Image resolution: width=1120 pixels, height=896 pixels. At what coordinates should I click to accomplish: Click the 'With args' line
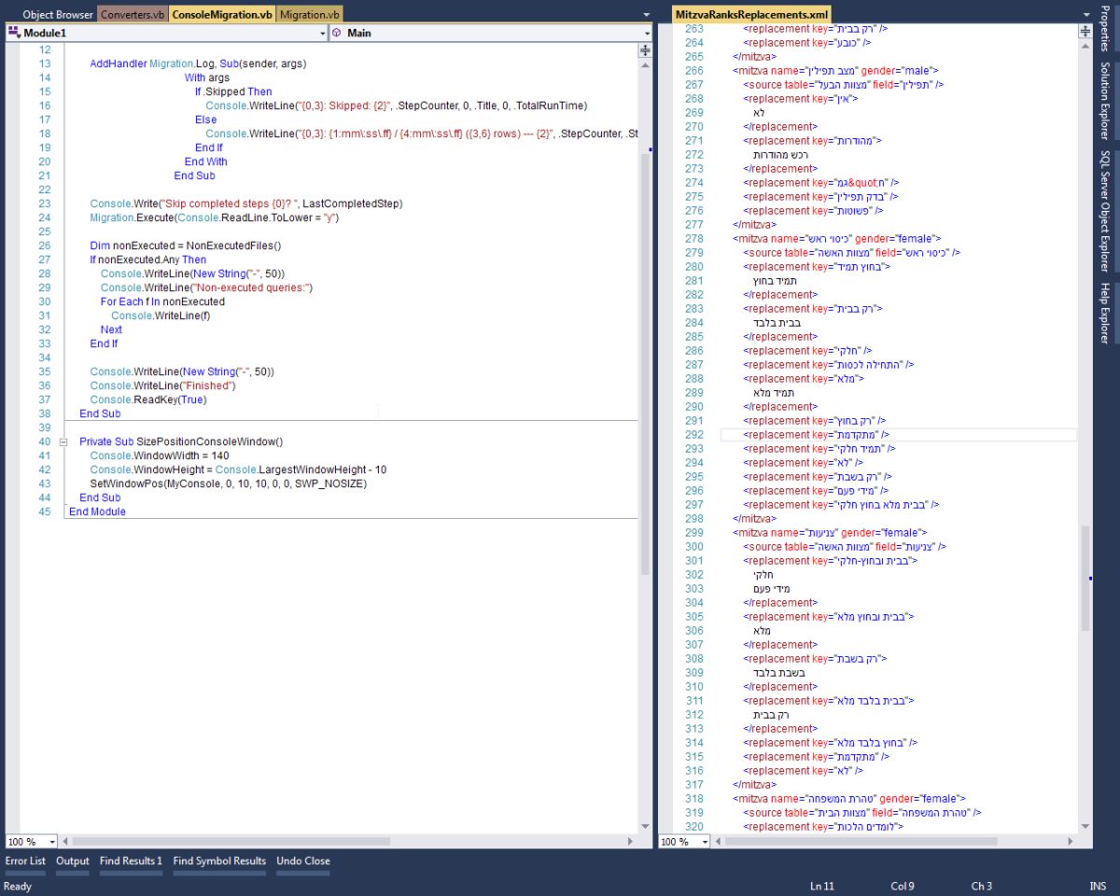pyautogui.click(x=206, y=77)
